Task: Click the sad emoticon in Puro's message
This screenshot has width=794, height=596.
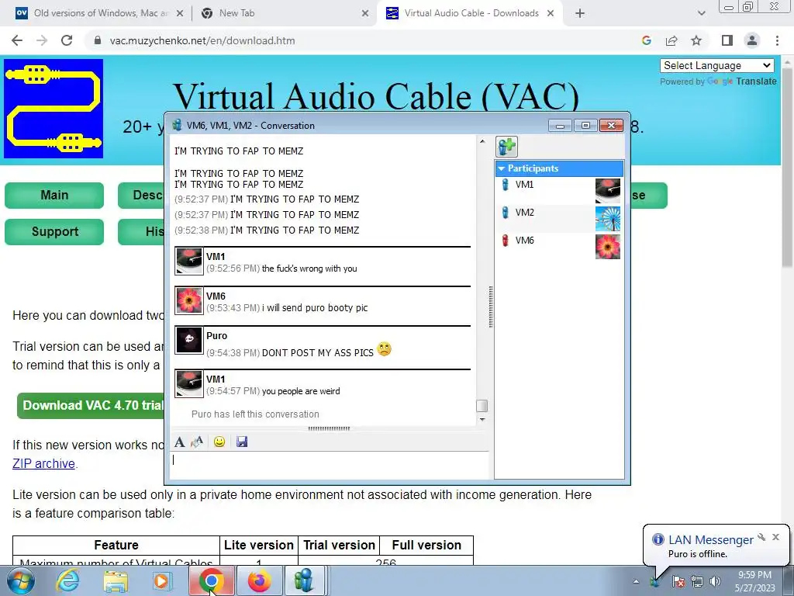Action: tap(385, 348)
